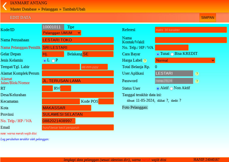The image size is (229, 162).
Task: Select the P gender radio button
Action: [53, 61]
